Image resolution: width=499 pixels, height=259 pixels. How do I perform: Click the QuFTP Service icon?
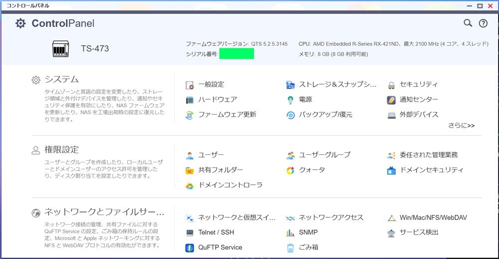pyautogui.click(x=190, y=248)
